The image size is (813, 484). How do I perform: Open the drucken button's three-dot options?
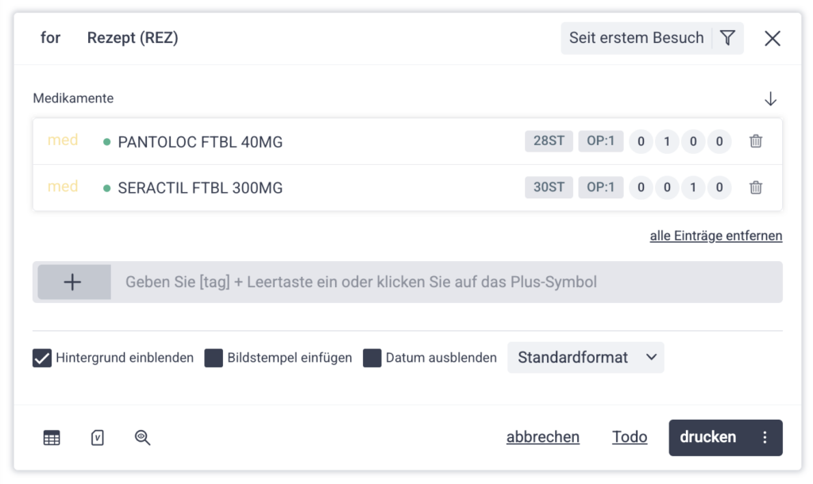pos(765,437)
